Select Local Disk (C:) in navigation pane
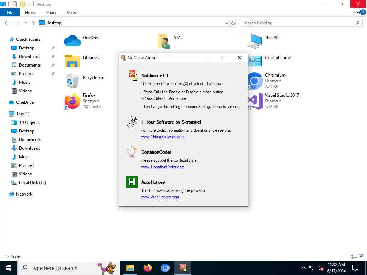Screen dimensions: 367x275 pyautogui.click(x=32, y=182)
